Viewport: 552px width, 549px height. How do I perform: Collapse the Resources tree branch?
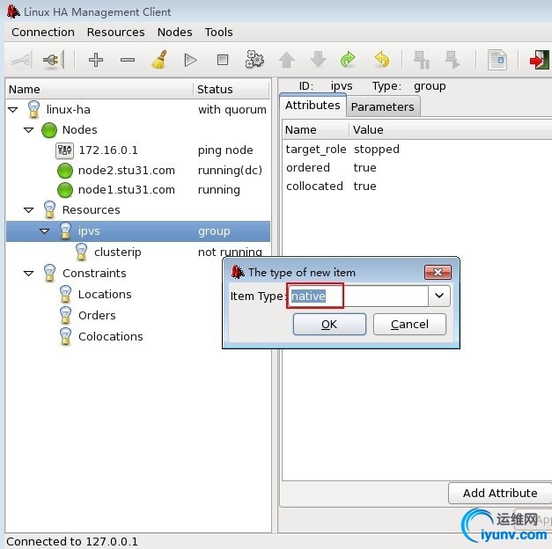pyautogui.click(x=28, y=210)
